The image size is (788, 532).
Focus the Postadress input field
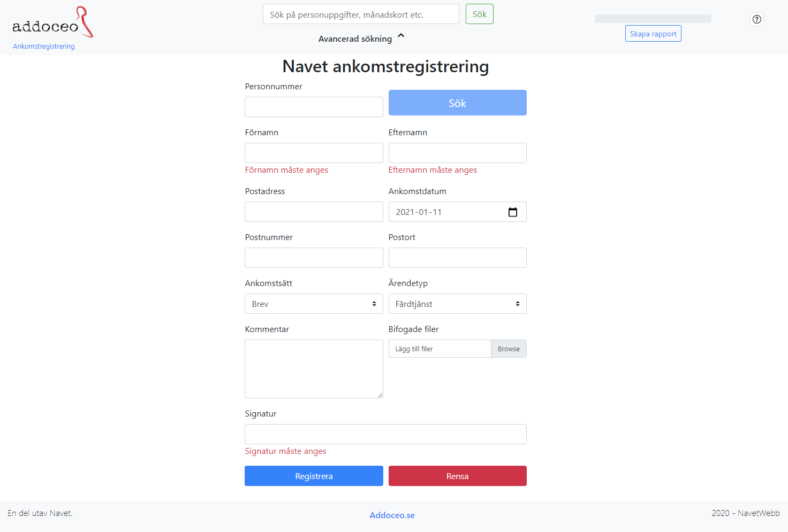(314, 212)
